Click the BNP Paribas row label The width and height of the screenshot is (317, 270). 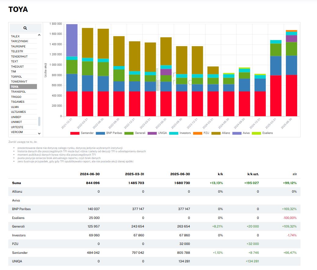21,209
